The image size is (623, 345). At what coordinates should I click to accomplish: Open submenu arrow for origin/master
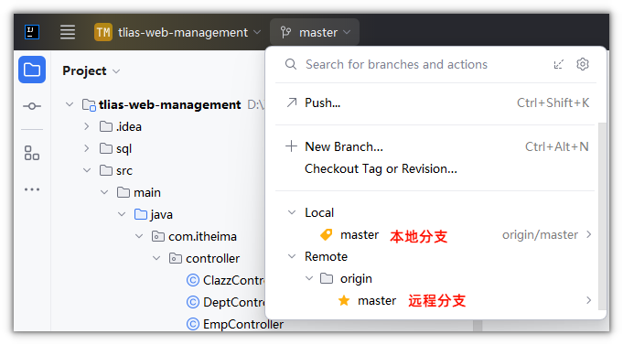[x=589, y=235]
